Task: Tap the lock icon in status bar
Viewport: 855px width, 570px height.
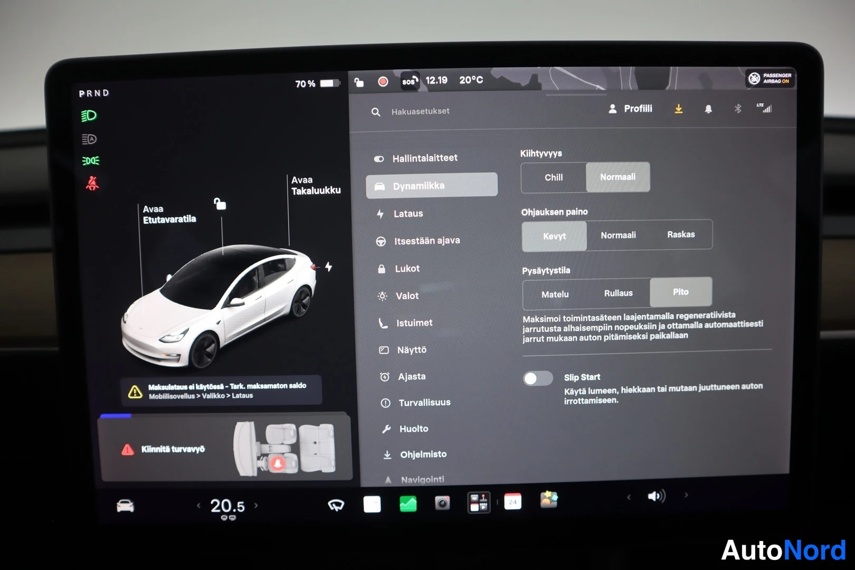Action: pyautogui.click(x=359, y=82)
